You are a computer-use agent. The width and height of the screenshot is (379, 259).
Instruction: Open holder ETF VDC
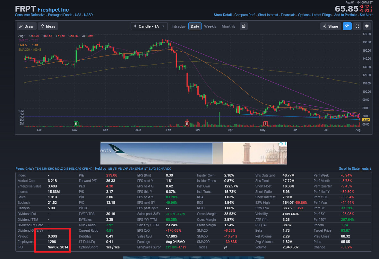168,169
